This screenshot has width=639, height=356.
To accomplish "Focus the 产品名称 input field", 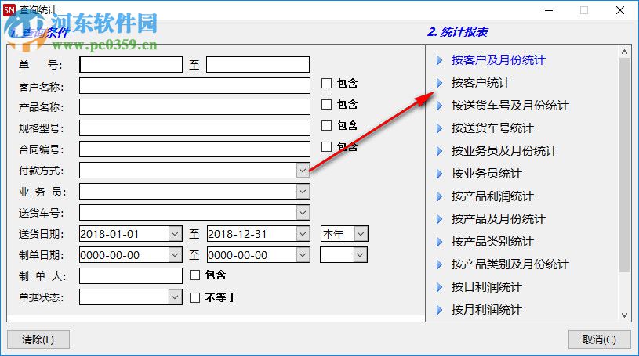I will point(194,107).
